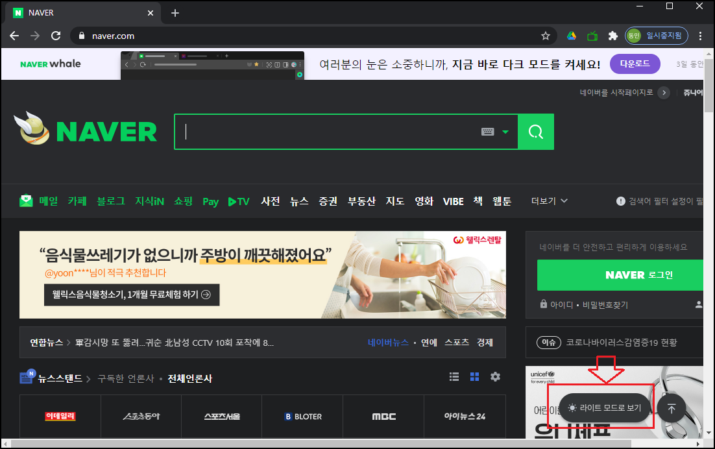
Task: Open 책 menu item
Action: click(x=478, y=201)
